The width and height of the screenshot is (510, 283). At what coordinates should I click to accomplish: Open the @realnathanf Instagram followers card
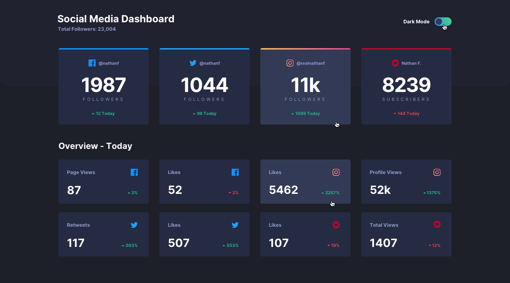click(305, 86)
